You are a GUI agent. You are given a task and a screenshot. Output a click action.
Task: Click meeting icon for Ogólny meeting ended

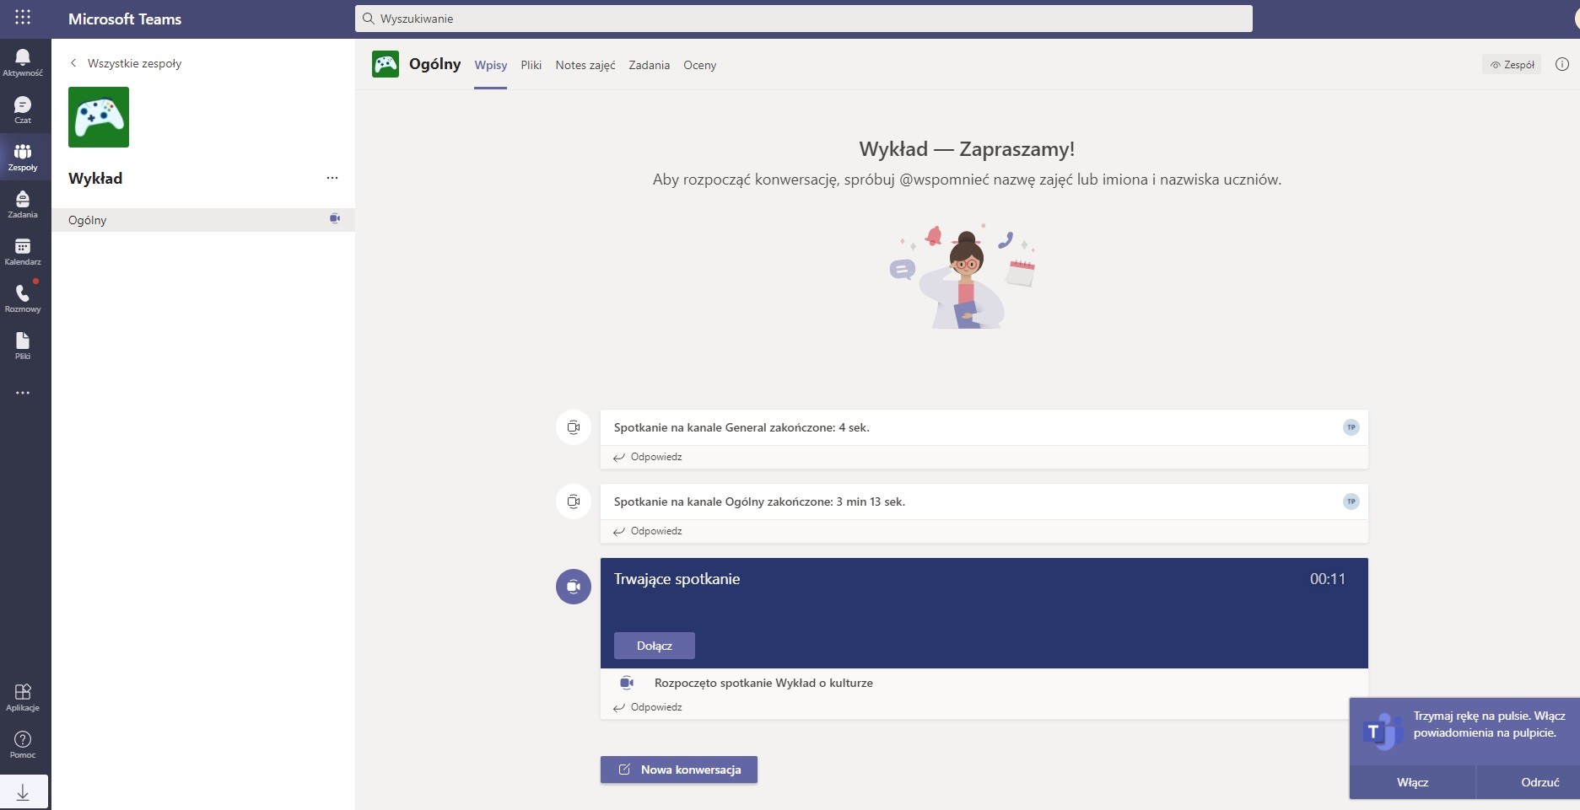click(x=574, y=502)
